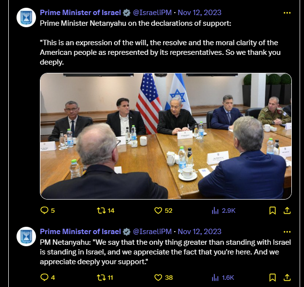Open first tweet's Nov 12, 2023 timestamp
304x287 pixels.
(x=199, y=13)
